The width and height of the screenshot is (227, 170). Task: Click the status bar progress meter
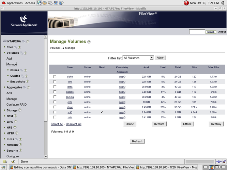tap(200, 161)
